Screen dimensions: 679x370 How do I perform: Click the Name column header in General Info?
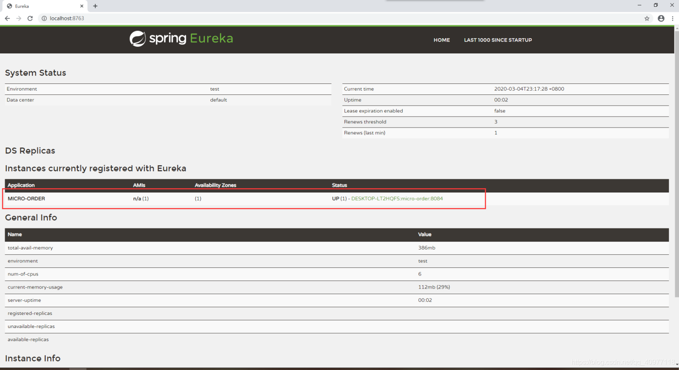pyautogui.click(x=15, y=234)
